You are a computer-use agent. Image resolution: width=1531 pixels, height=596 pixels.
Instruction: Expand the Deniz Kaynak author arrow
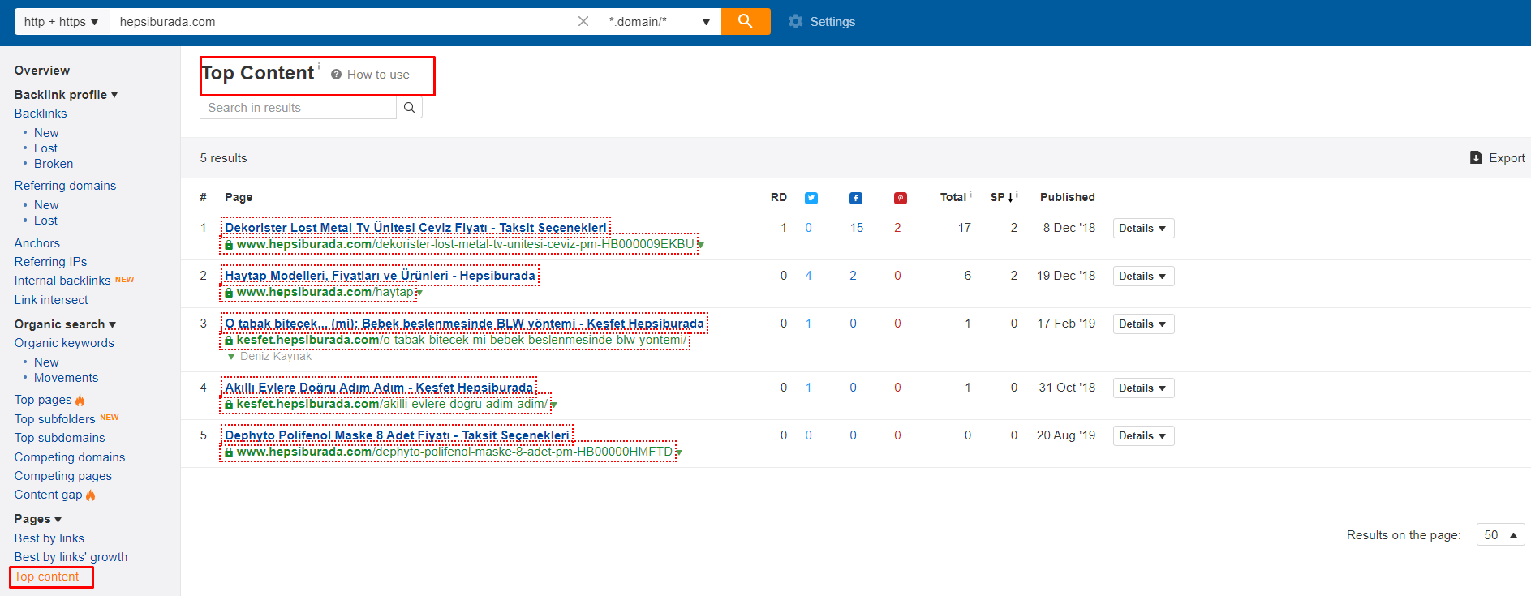pyautogui.click(x=231, y=357)
